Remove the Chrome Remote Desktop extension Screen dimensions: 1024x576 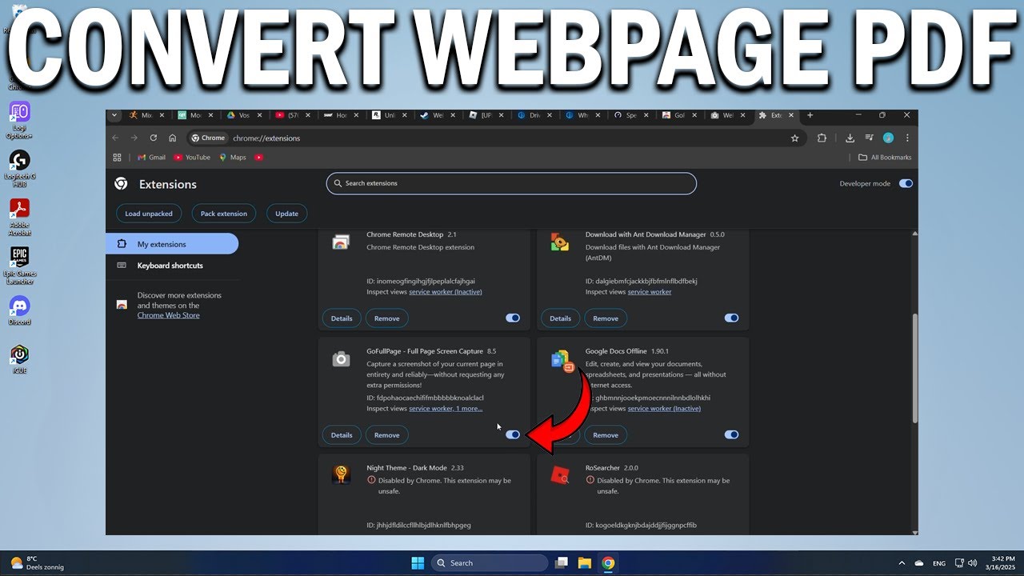[387, 318]
